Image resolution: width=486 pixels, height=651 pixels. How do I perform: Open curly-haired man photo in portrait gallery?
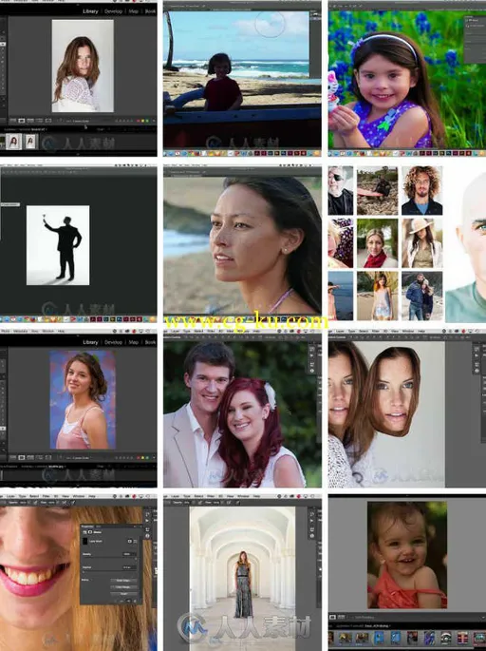point(421,191)
